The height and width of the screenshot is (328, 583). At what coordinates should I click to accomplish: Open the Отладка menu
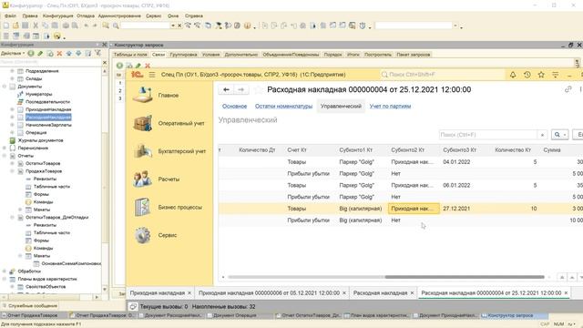(86, 16)
